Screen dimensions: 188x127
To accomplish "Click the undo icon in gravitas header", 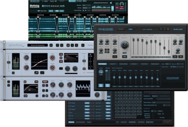I will (x=57, y=45).
